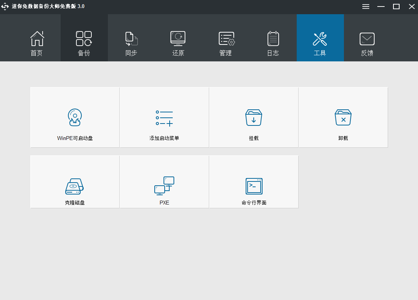
Task: Click the 克隆磁盘 label text
Action: coord(75,203)
